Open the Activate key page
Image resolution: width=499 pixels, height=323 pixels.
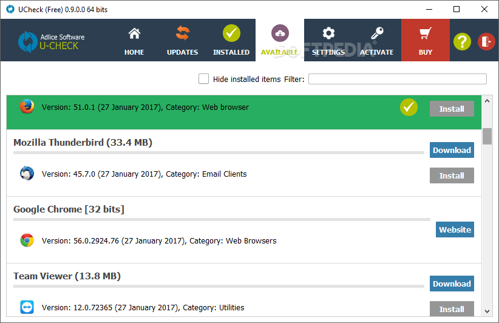click(x=377, y=41)
